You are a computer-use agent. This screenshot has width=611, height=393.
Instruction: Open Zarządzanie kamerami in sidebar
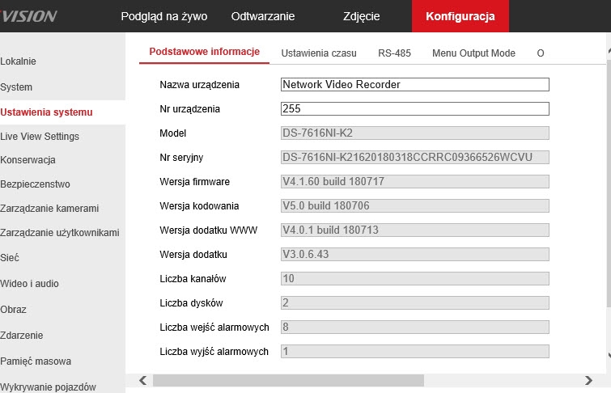tap(50, 209)
